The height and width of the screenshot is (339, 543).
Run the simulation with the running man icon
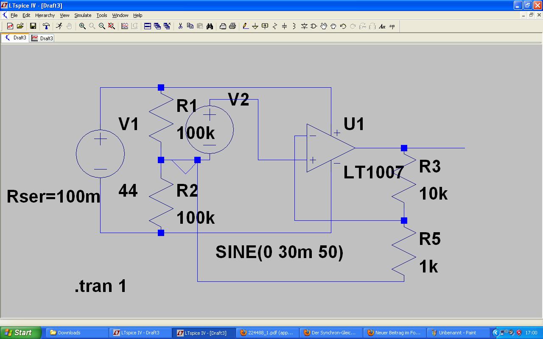[x=59, y=26]
